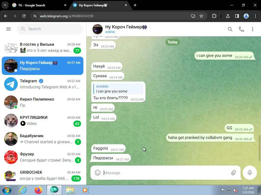Click the Telegram verified checkmark badge
This screenshot has height=195, width=261.
(x=41, y=81)
